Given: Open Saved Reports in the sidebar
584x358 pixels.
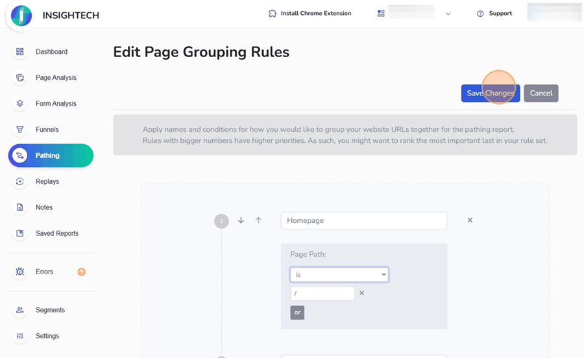Looking at the screenshot, I should [x=56, y=233].
